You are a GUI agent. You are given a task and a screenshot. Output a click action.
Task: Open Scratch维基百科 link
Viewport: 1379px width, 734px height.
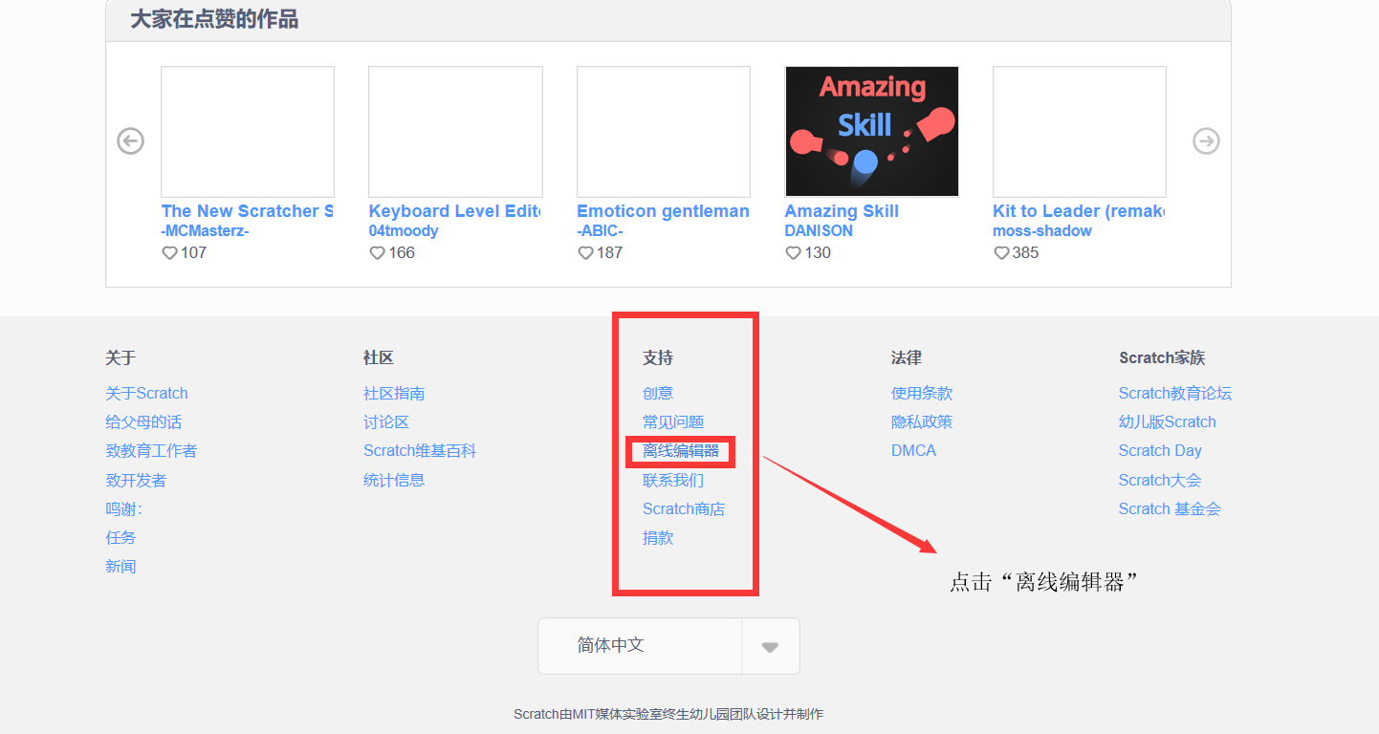[x=420, y=451]
